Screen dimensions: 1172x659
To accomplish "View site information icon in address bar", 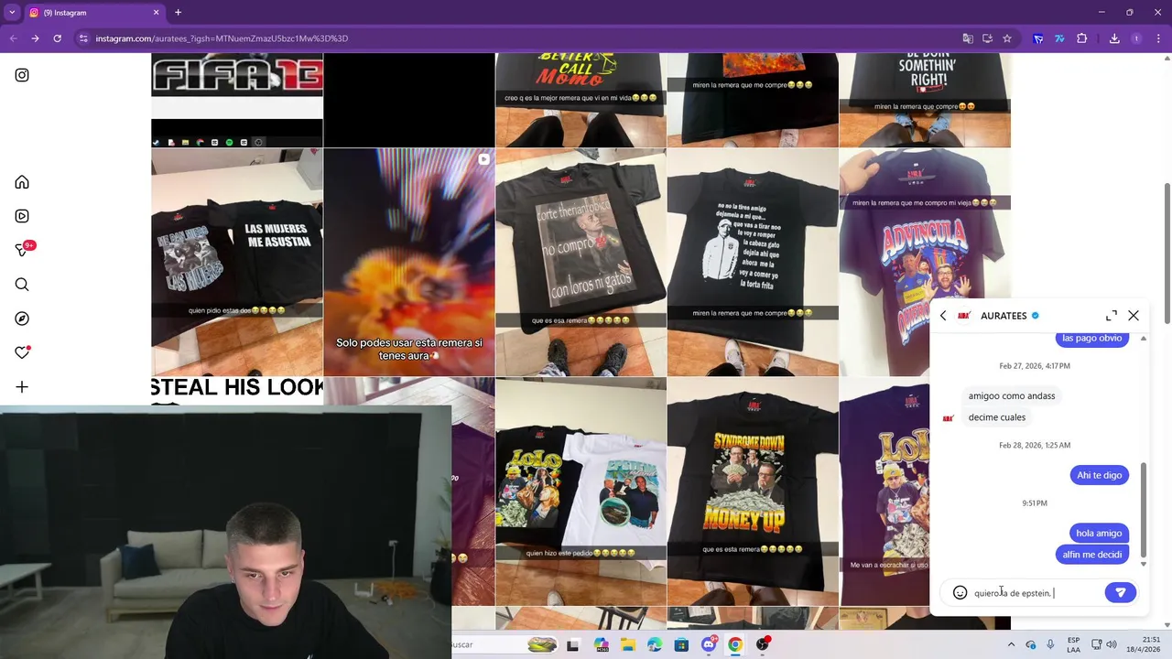I will [83, 38].
